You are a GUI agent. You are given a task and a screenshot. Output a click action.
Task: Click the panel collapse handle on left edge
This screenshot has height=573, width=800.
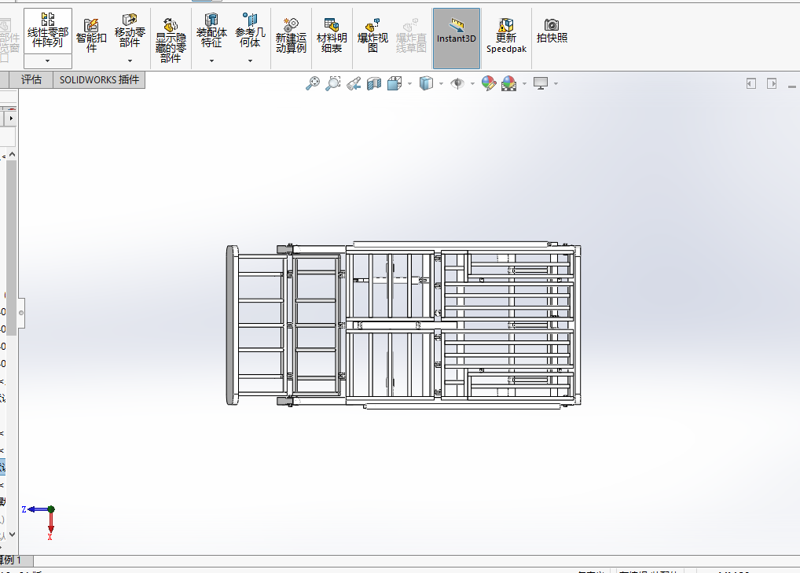(x=21, y=313)
